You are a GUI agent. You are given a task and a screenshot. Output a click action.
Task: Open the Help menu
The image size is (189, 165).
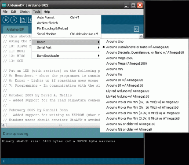click(x=47, y=11)
